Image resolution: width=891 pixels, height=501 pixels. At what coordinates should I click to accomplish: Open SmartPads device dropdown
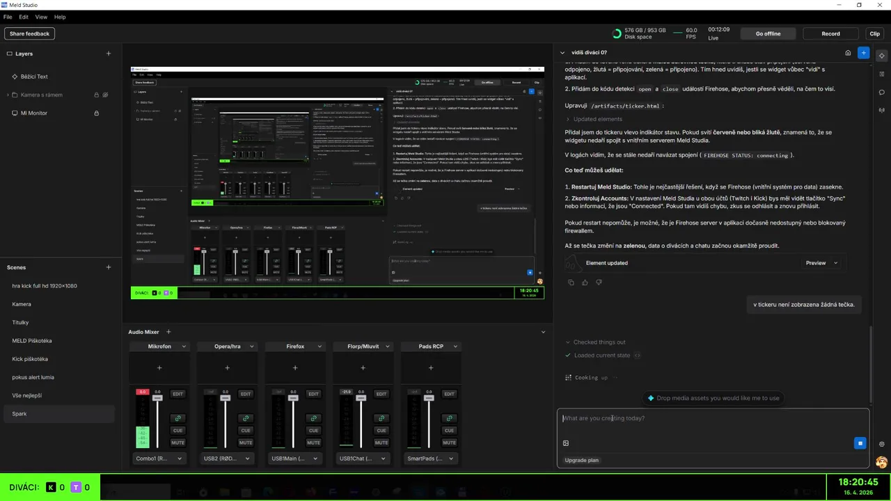tap(431, 459)
